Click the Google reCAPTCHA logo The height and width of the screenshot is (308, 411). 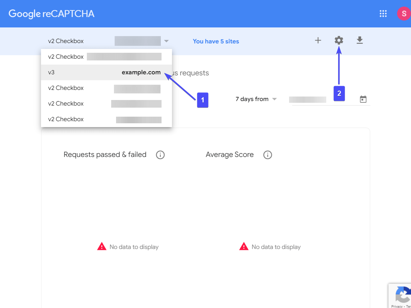pyautogui.click(x=51, y=14)
